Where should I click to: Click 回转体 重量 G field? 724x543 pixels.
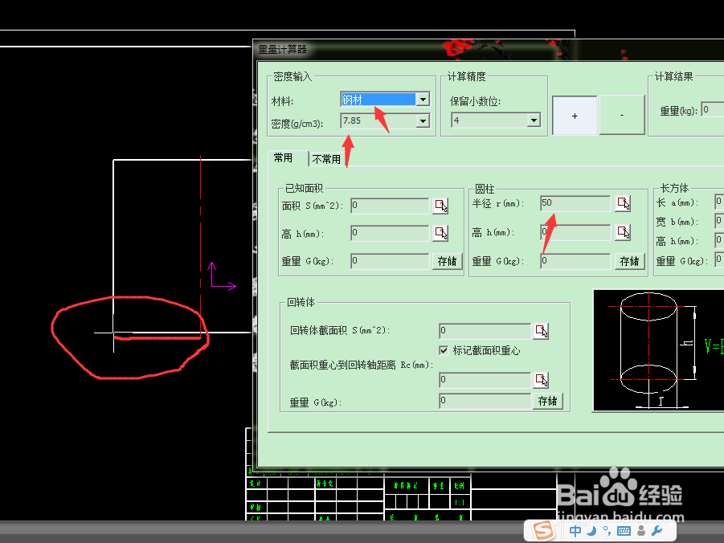point(485,400)
